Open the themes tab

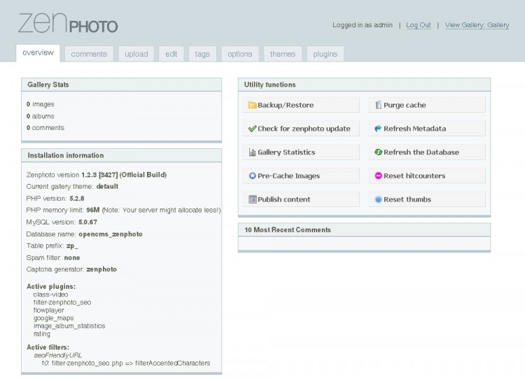[x=283, y=54]
